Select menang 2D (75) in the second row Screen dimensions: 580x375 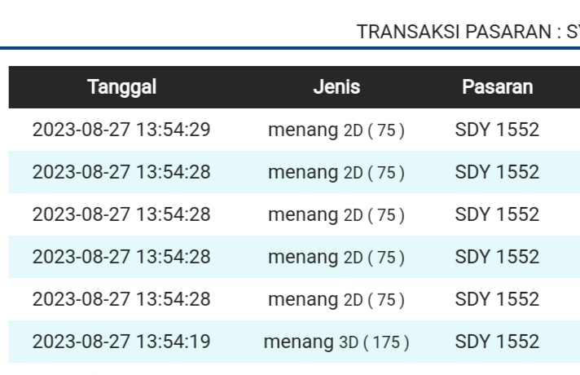[x=336, y=172]
